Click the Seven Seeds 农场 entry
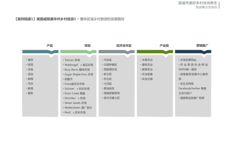The image size is (225, 142). [75, 103]
